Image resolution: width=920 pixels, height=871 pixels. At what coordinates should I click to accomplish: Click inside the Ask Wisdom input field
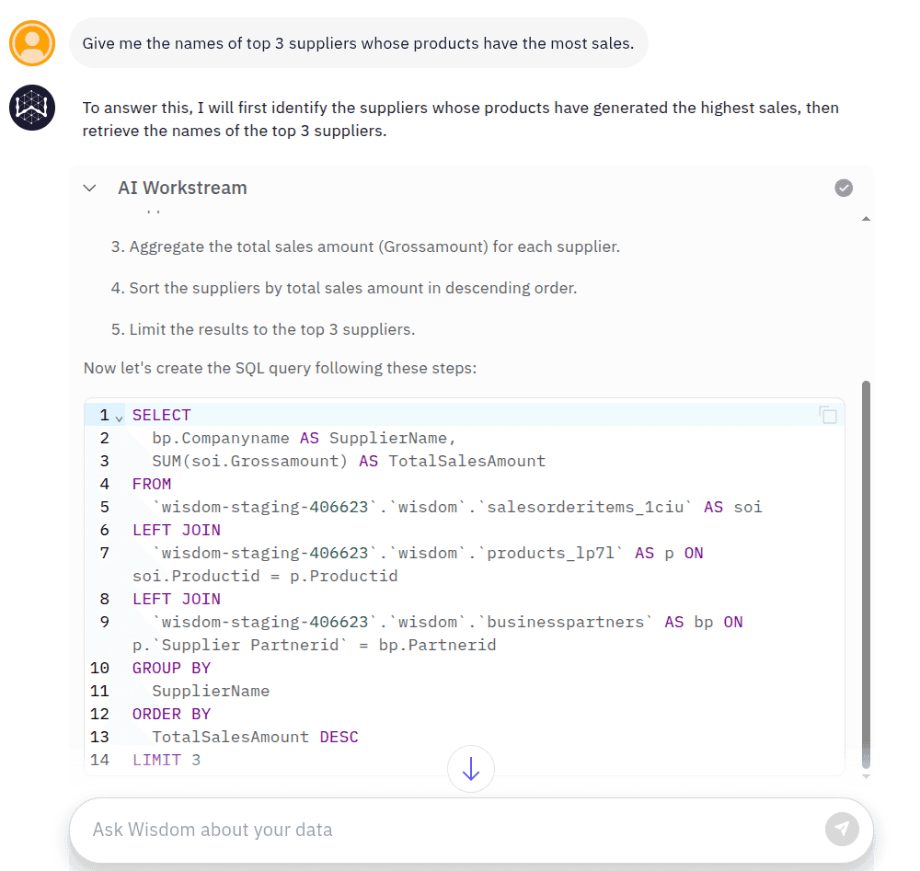[368, 829]
